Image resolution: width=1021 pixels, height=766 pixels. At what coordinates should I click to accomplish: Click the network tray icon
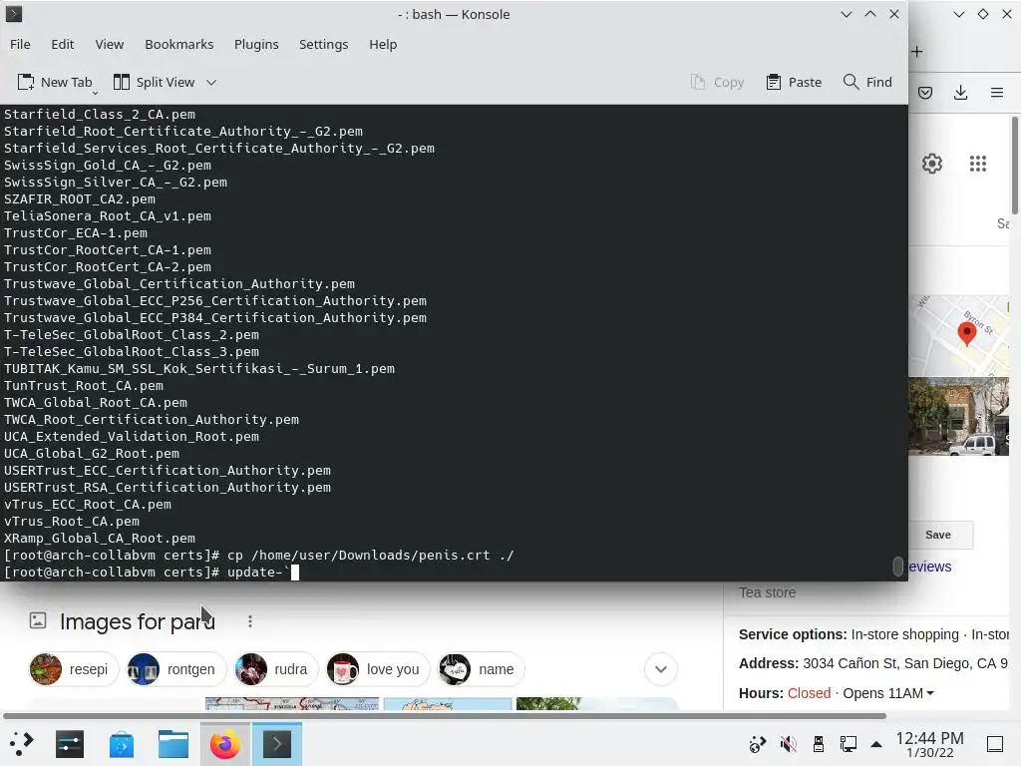tap(848, 744)
